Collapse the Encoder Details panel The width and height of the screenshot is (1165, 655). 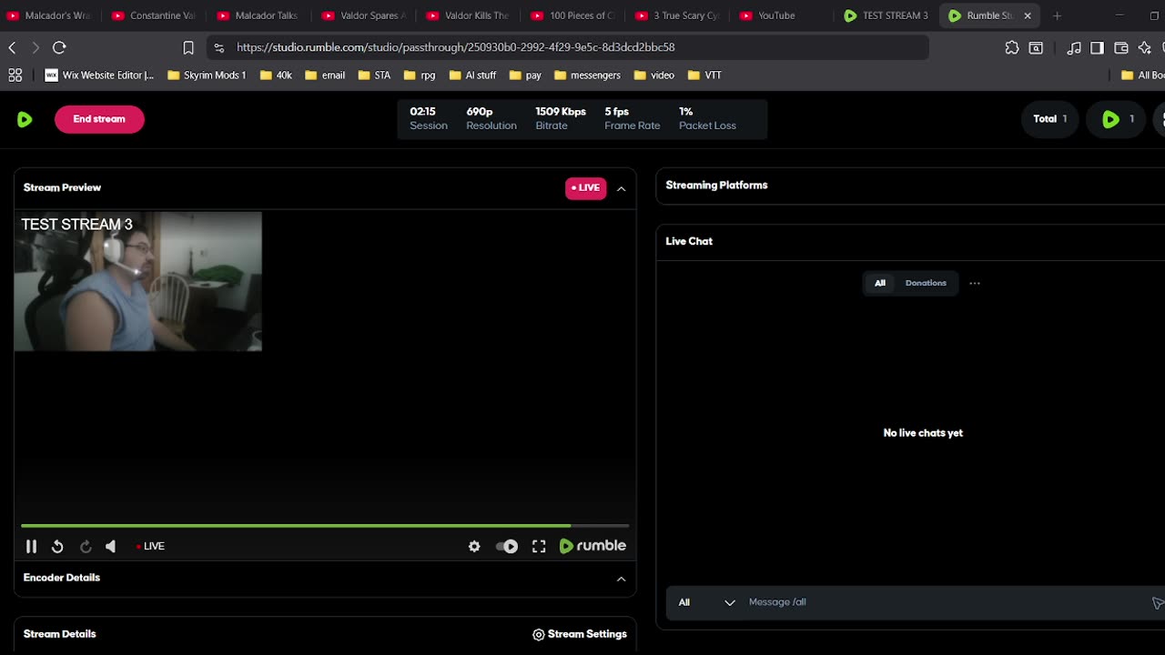coord(622,579)
